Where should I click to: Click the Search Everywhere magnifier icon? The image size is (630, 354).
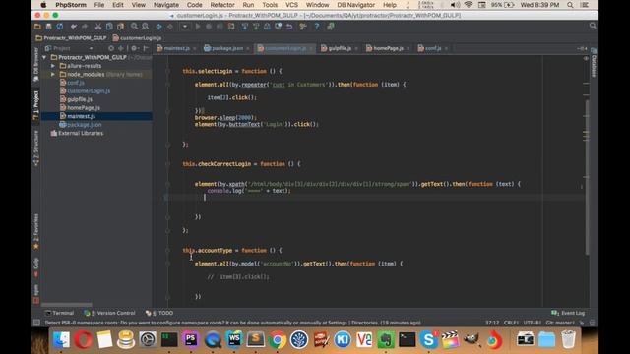pos(593,26)
